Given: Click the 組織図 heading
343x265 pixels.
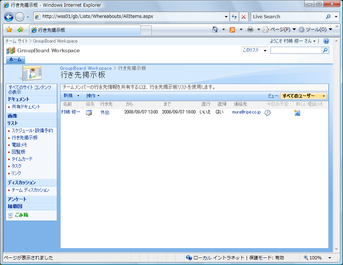Looking at the screenshot, I should pyautogui.click(x=15, y=206).
